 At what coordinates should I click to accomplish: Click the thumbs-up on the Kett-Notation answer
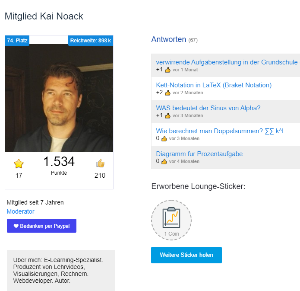tap(167, 93)
